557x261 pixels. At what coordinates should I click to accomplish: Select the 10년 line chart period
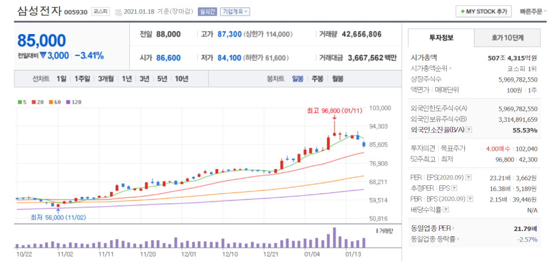[x=182, y=79]
